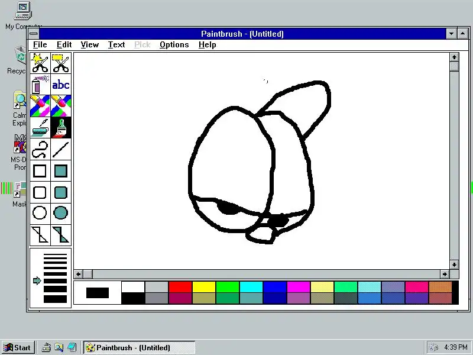473x355 pixels.
Task: Click the third quick launch taskbar icon
Action: [x=72, y=347]
